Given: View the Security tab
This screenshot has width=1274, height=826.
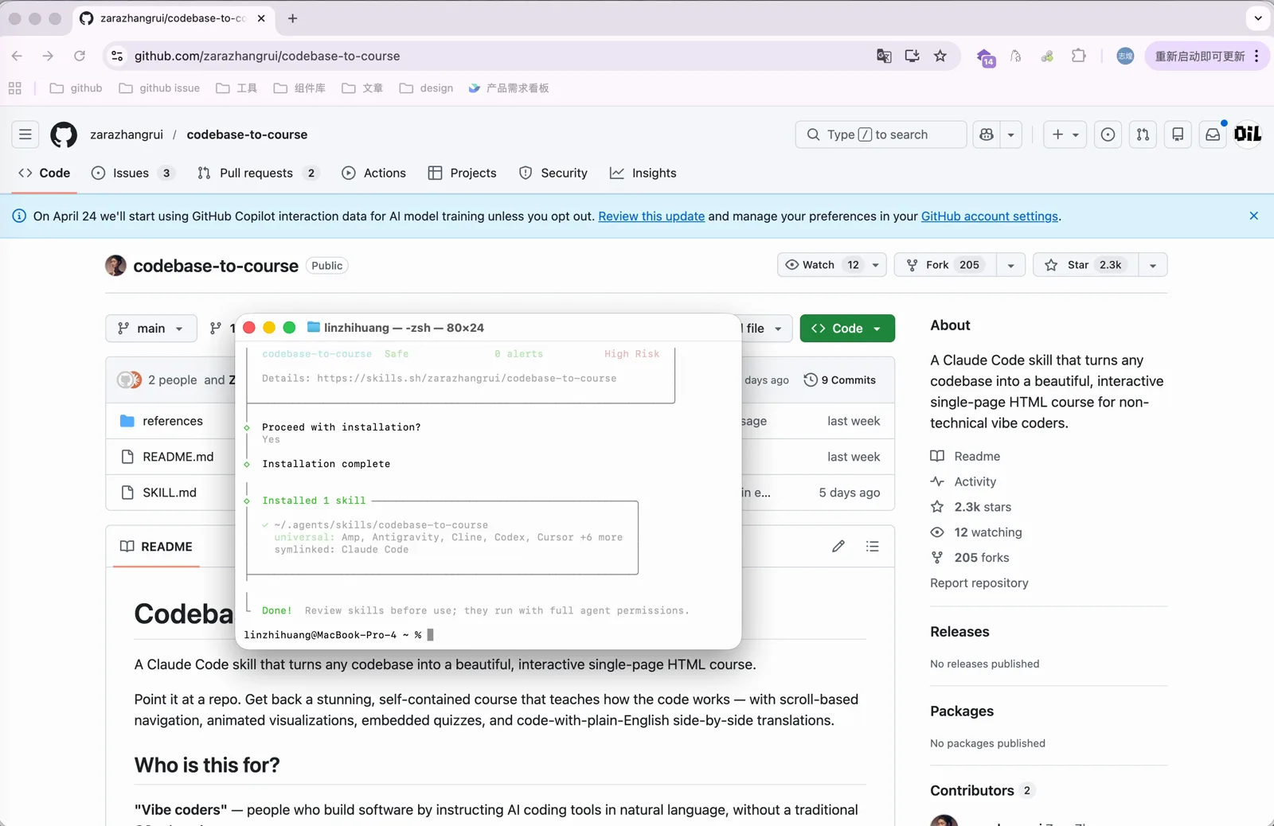Looking at the screenshot, I should pyautogui.click(x=553, y=173).
